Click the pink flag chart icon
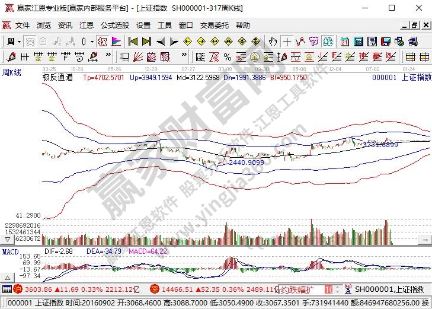The width and height of the screenshot is (432, 309). (116, 42)
